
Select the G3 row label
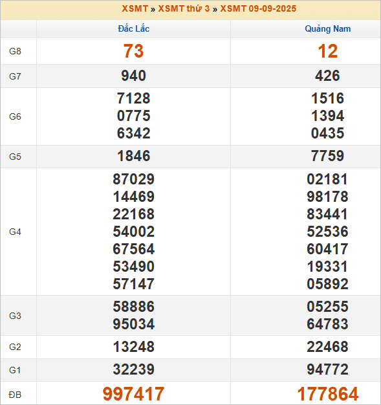[15, 316]
